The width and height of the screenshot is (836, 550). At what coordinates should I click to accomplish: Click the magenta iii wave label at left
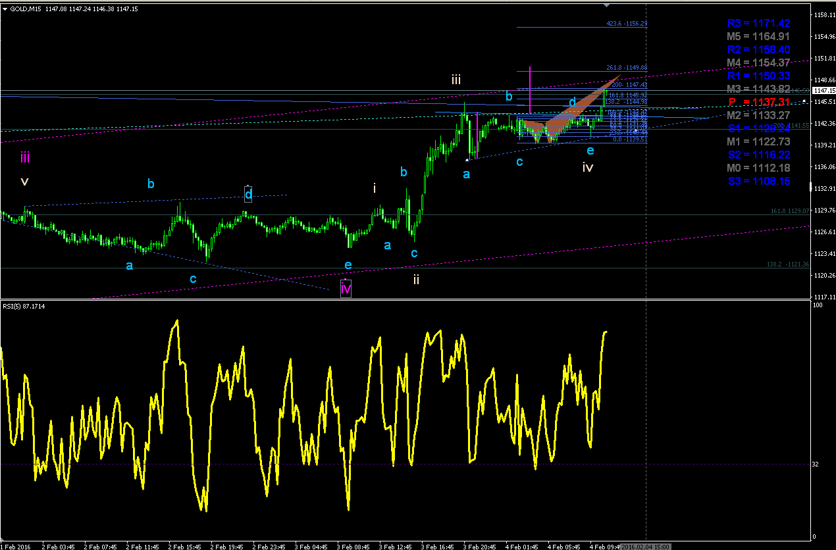(24, 158)
